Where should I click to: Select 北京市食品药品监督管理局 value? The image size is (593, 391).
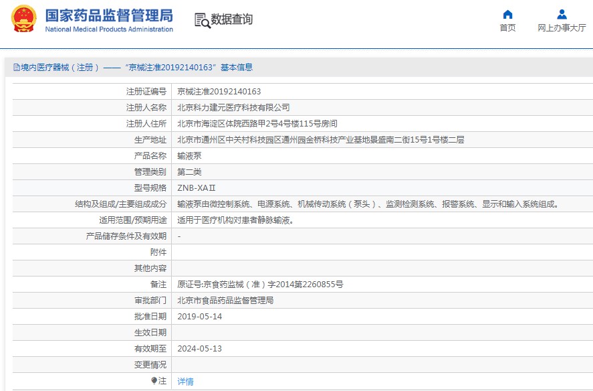(x=225, y=301)
